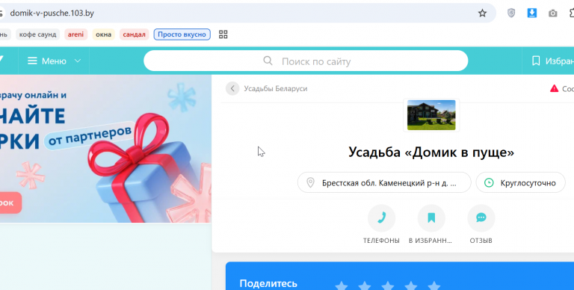Open the "кофе саунд" bookmark
This screenshot has height=290, width=574.
37,34
